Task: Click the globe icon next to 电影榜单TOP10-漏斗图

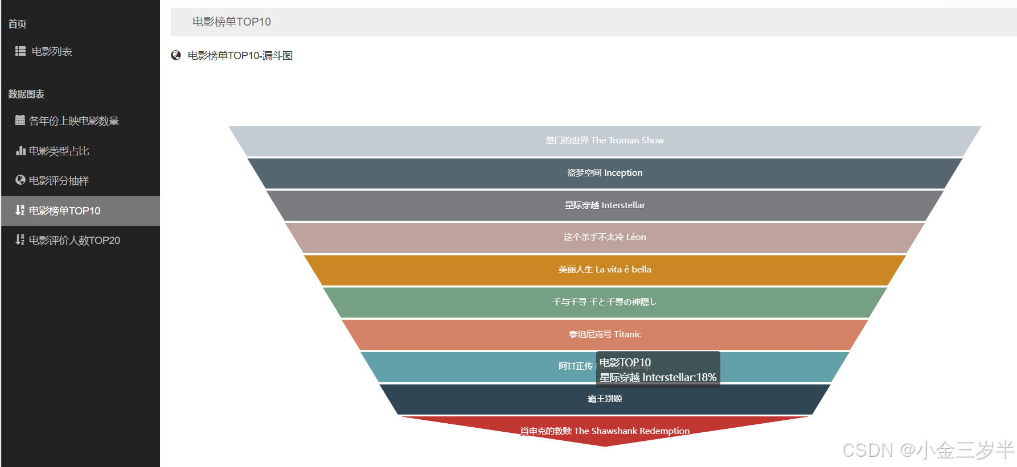Action: tap(176, 55)
